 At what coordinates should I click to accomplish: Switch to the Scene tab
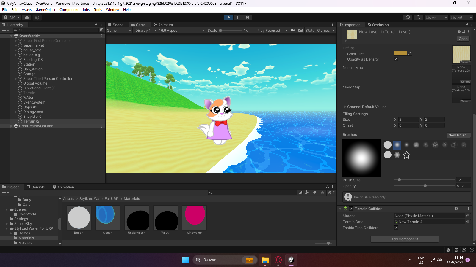116,25
